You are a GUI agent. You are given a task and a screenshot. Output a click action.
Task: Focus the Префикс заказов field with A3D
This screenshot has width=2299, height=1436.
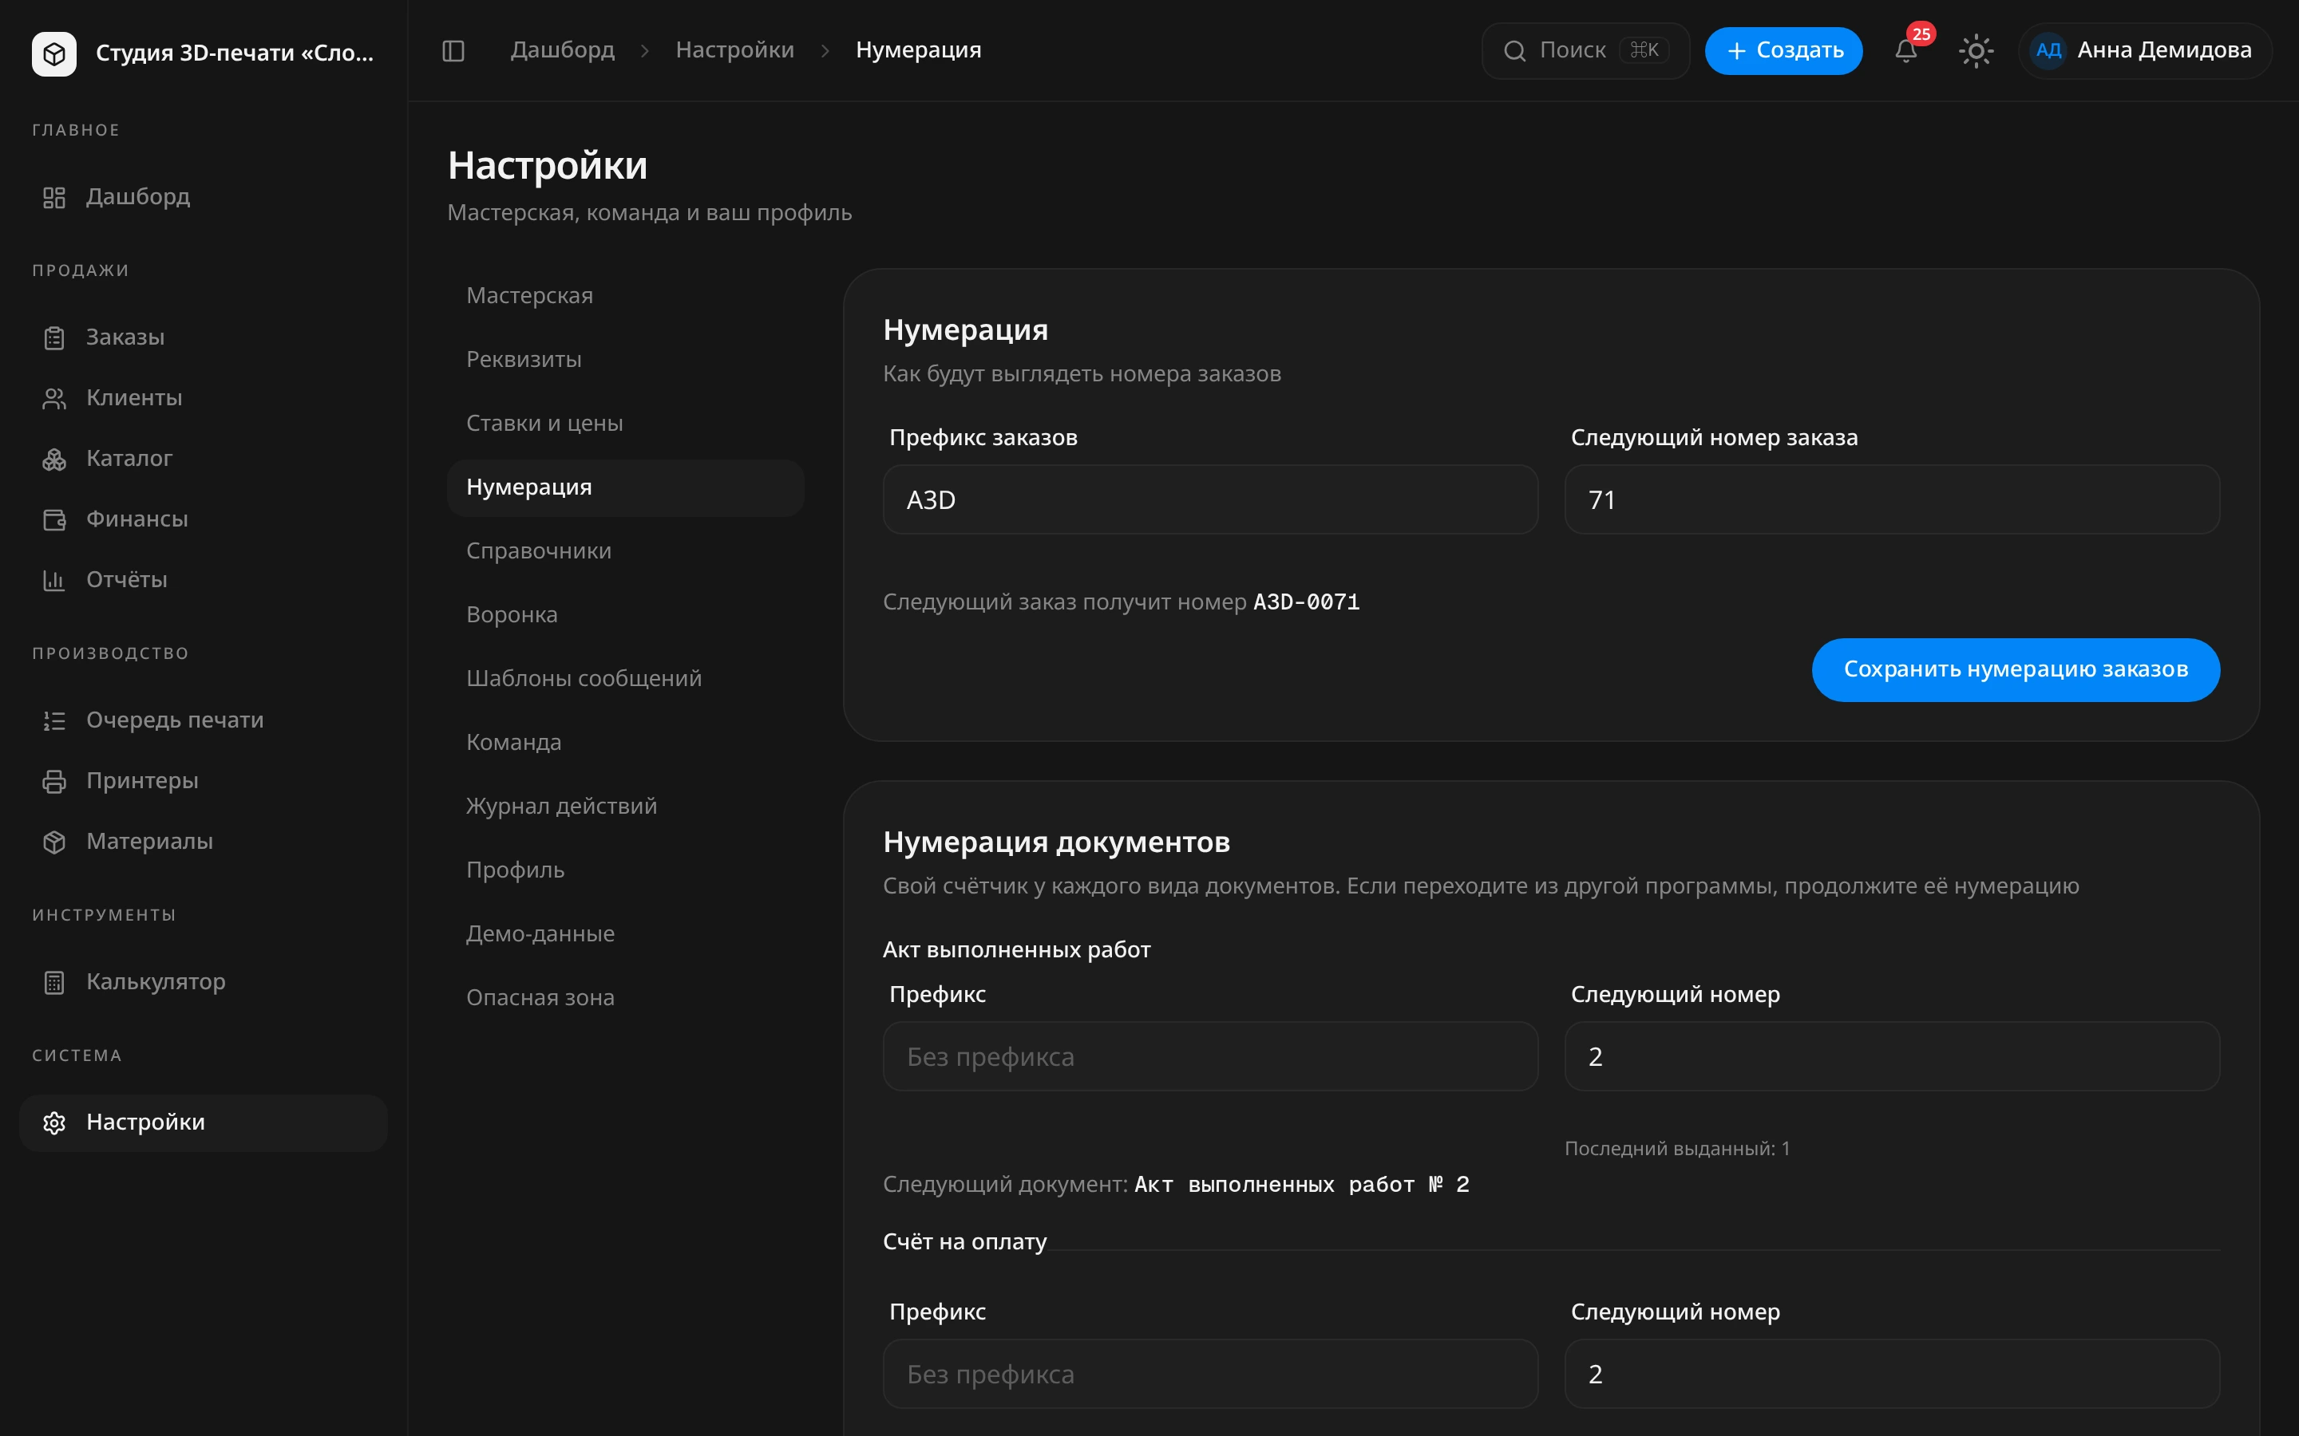pyautogui.click(x=1210, y=499)
